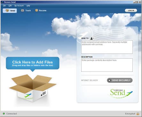
Task: Click the green Connected status indicator
Action: [4, 113]
